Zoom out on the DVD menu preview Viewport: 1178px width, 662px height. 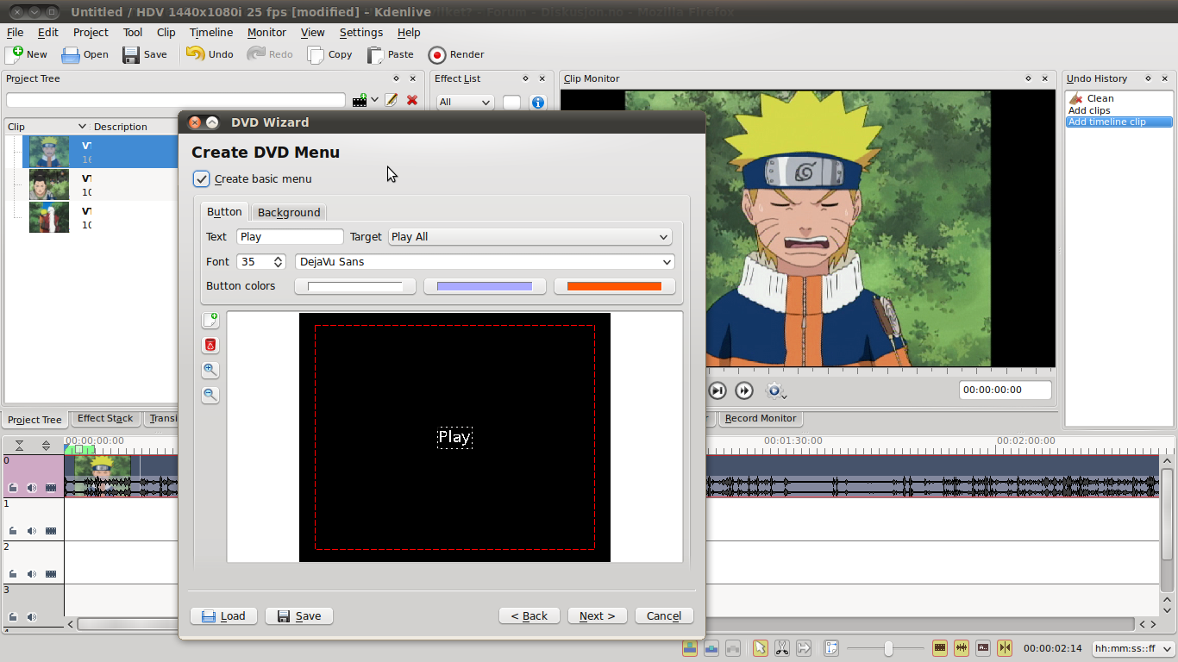(210, 395)
